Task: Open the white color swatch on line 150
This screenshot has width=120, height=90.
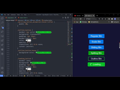Action: coord(26,69)
